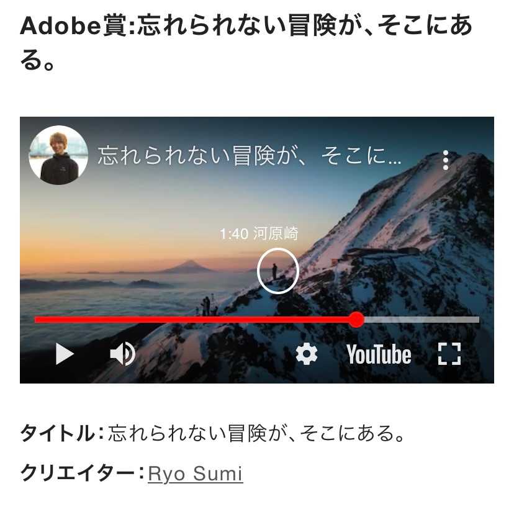Image resolution: width=514 pixels, height=512 pixels.
Task: Click the タイトル line below the video
Action: tap(213, 433)
